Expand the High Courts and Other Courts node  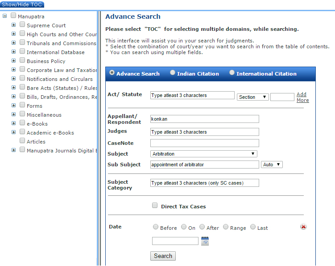pos(14,34)
